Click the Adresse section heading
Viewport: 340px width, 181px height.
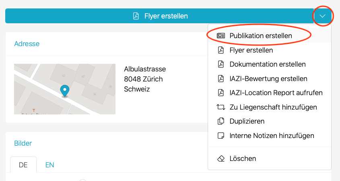pos(27,44)
